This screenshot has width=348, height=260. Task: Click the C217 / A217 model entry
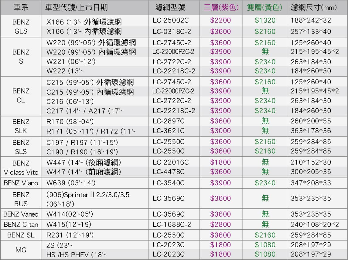pyautogui.click(x=84, y=111)
